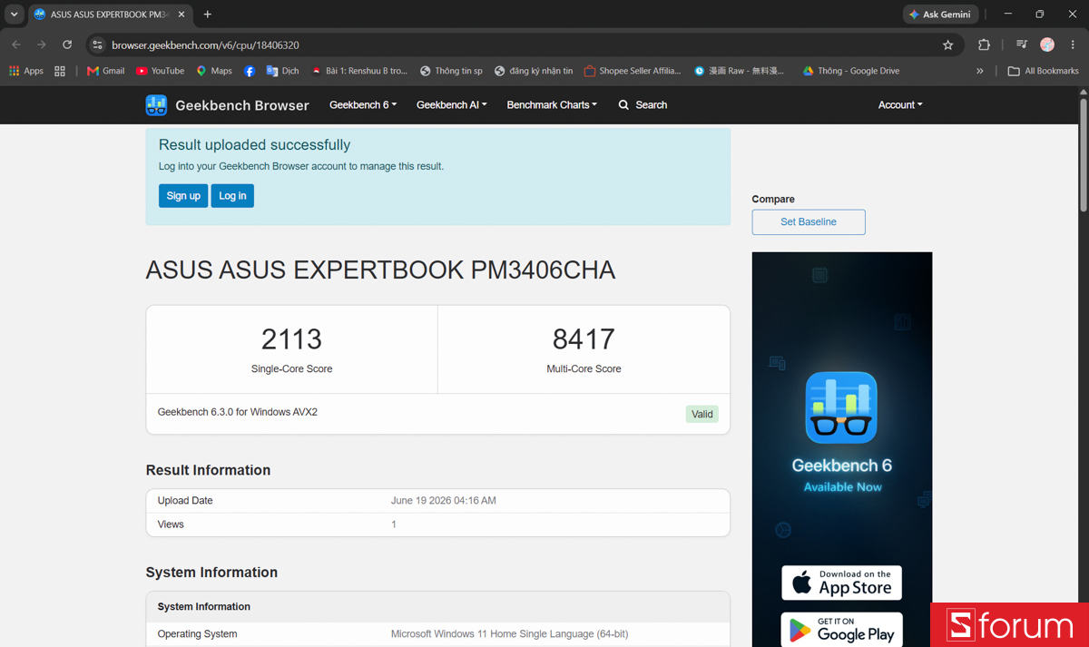Click the browser forward arrow
The height and width of the screenshot is (647, 1089).
[42, 44]
